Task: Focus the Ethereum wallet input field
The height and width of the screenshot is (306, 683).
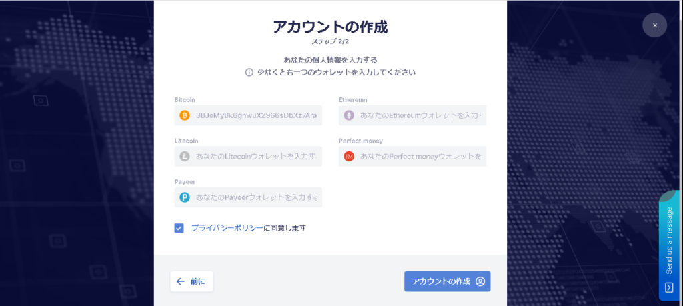Action: click(412, 115)
